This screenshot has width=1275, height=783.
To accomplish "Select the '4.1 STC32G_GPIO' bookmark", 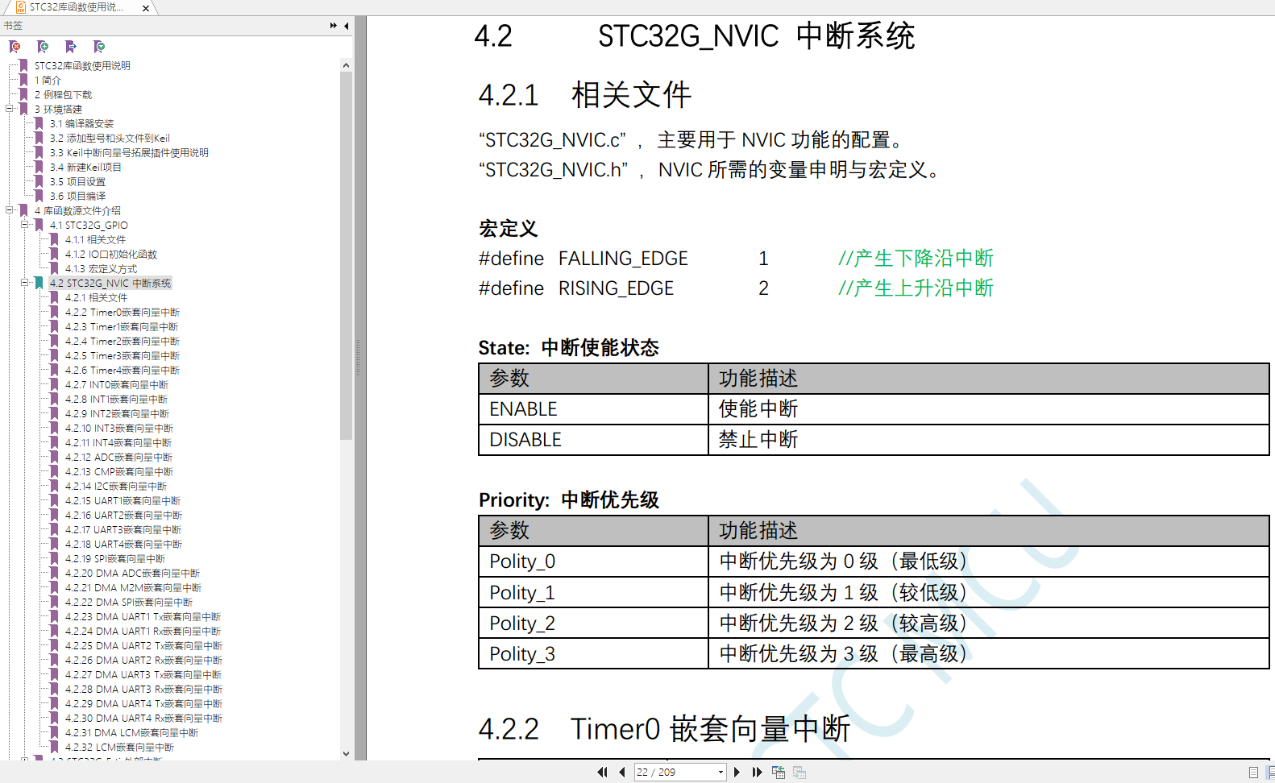I will click(x=89, y=225).
